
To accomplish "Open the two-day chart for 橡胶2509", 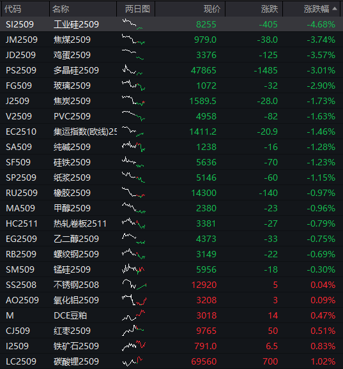I will [x=133, y=193].
